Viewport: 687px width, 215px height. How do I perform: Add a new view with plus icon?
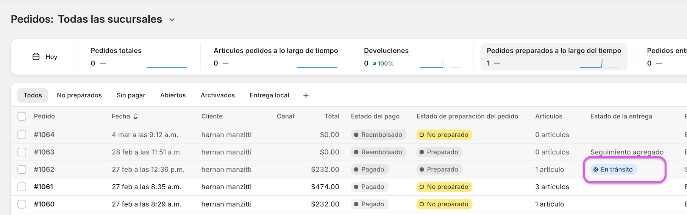pyautogui.click(x=306, y=95)
